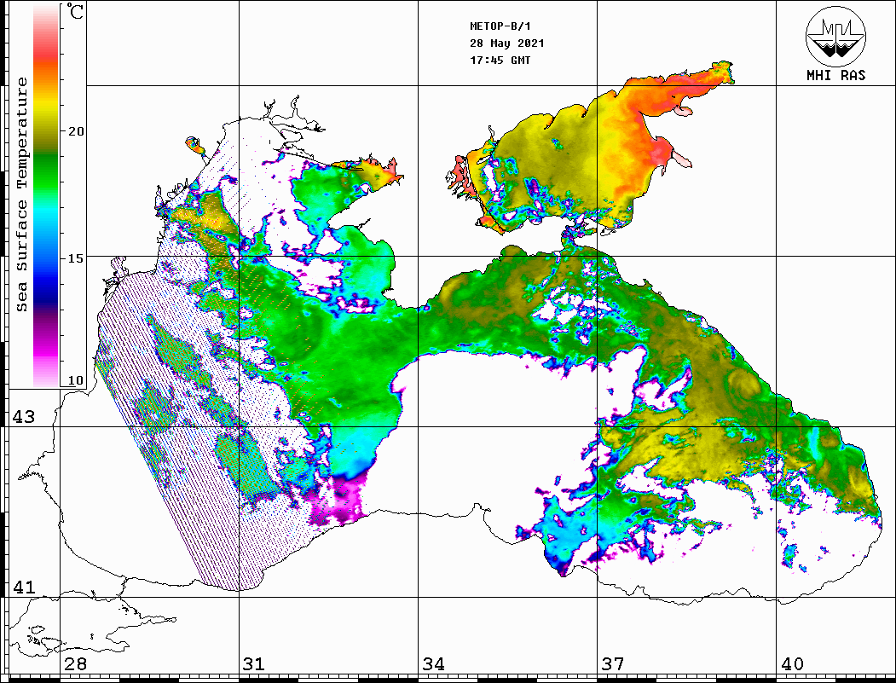
Task: Click the longitude label '40'
Action: pos(792,664)
